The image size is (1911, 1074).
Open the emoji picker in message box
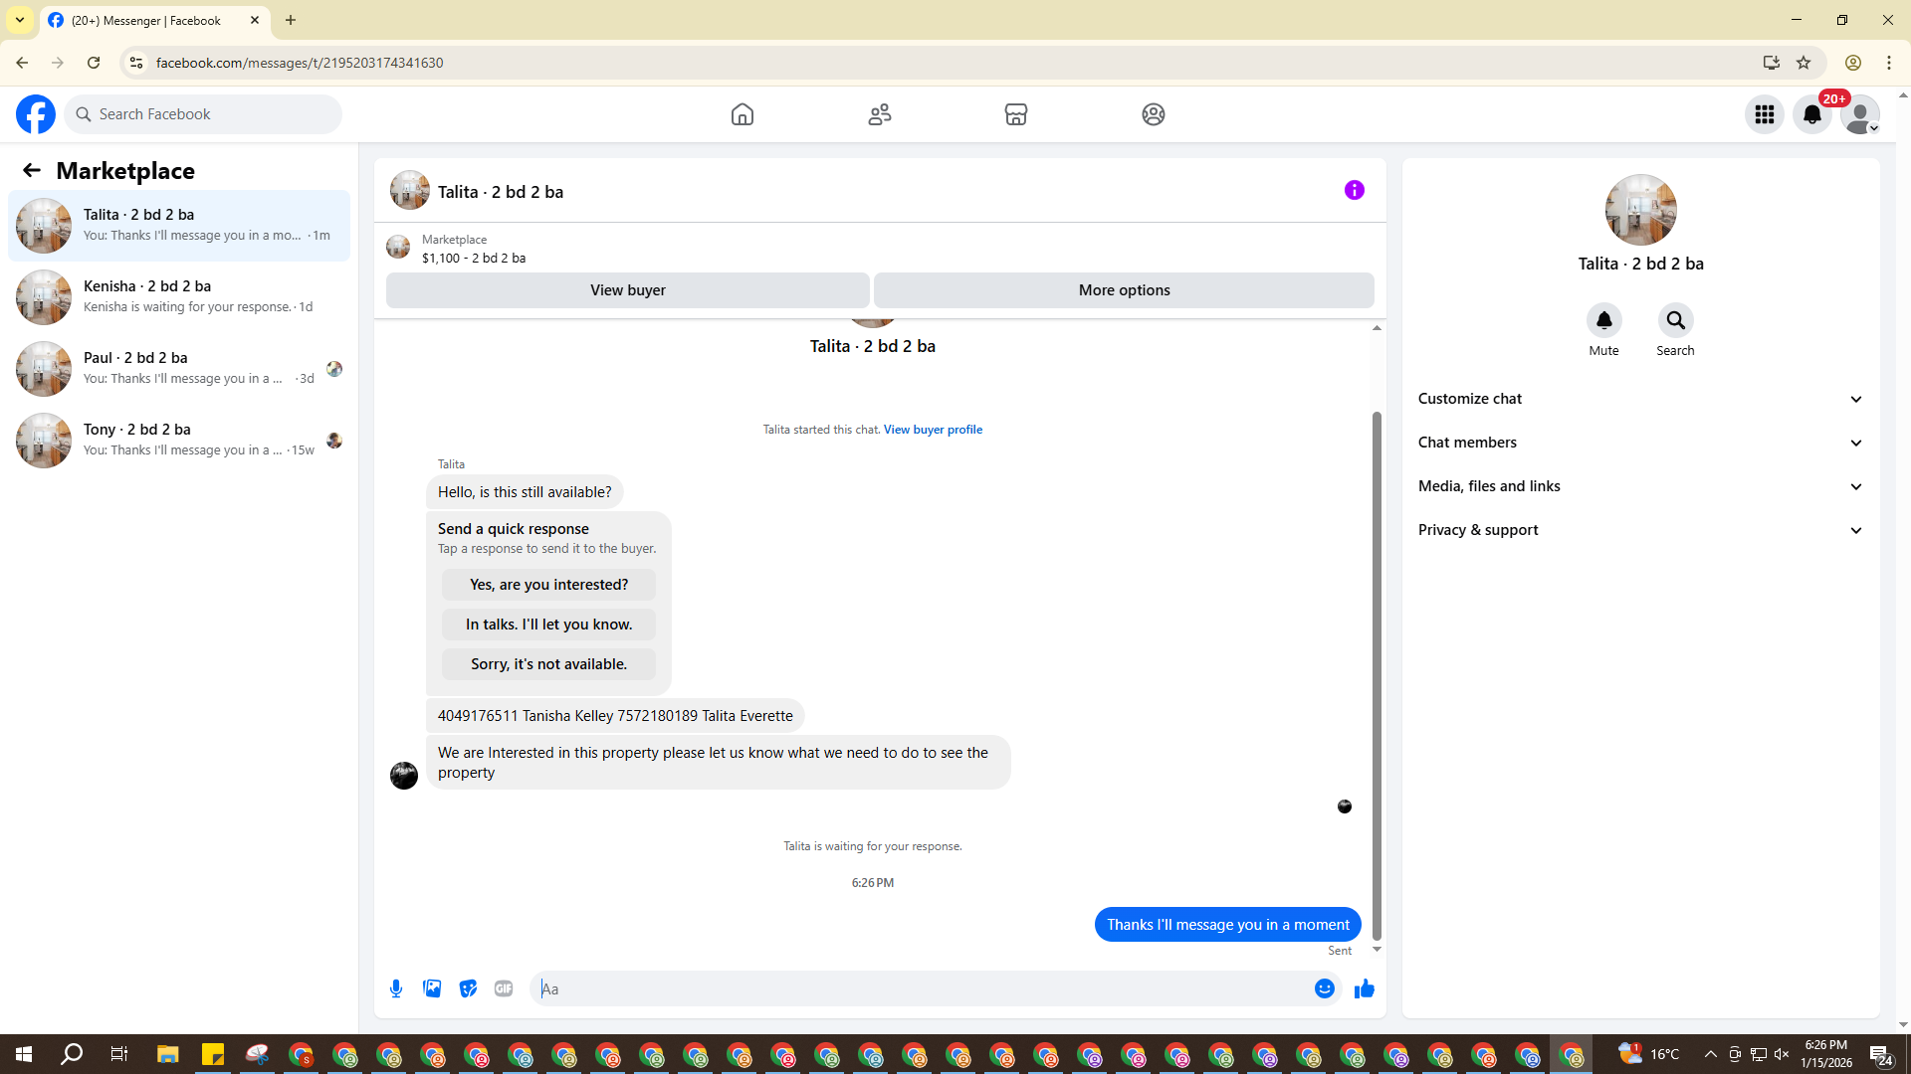(1324, 988)
